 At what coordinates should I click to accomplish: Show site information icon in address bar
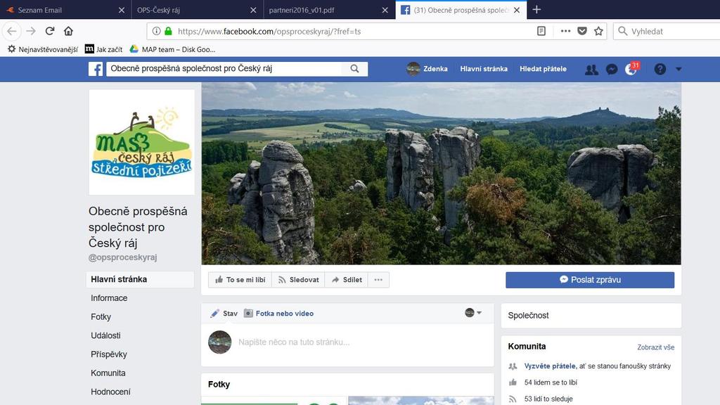coord(157,31)
